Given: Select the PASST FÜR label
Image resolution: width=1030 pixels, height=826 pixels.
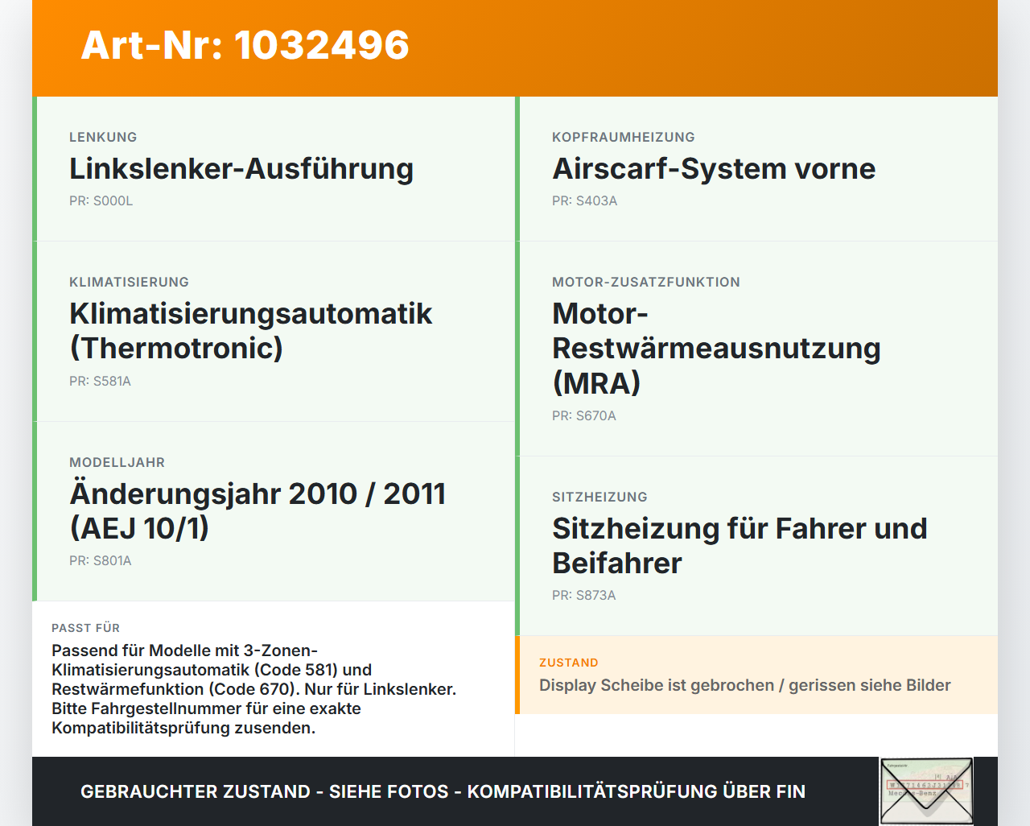Looking at the screenshot, I should pyautogui.click(x=85, y=629).
